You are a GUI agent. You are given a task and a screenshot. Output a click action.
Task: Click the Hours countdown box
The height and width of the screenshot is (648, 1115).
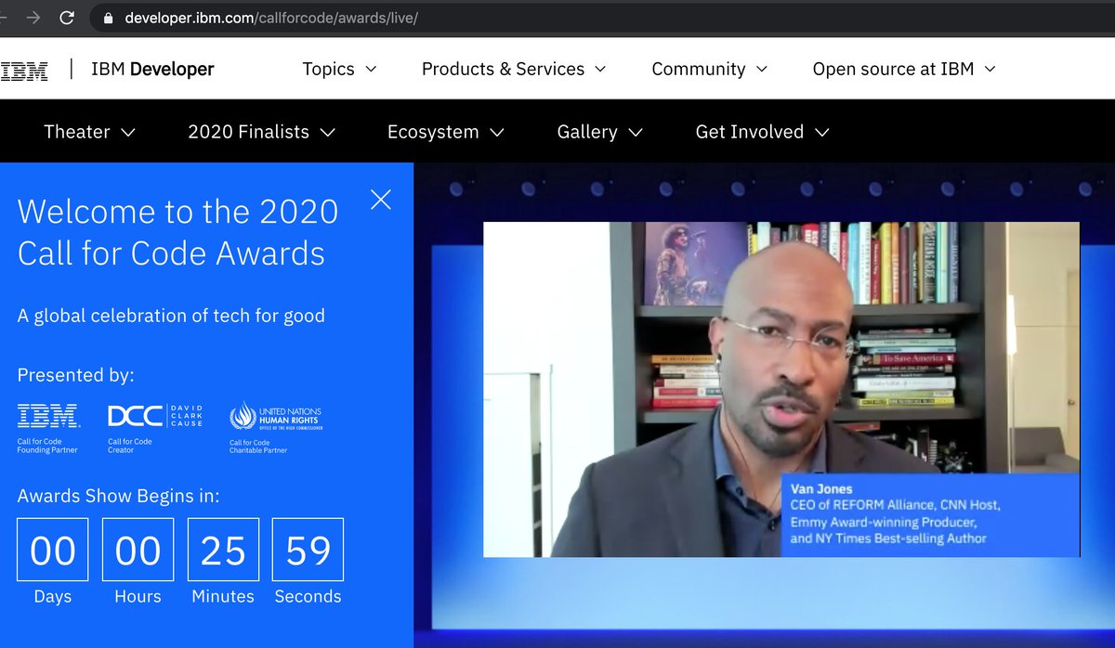[x=138, y=551]
